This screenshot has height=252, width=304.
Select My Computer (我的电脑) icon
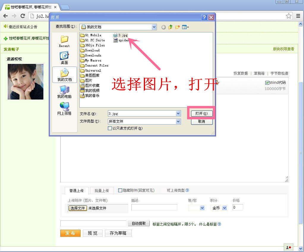(x=64, y=90)
